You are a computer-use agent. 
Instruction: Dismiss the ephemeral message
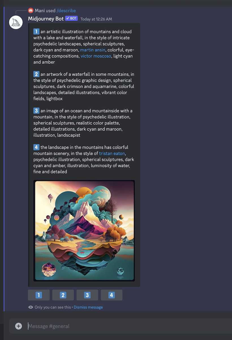pyautogui.click(x=88, y=307)
